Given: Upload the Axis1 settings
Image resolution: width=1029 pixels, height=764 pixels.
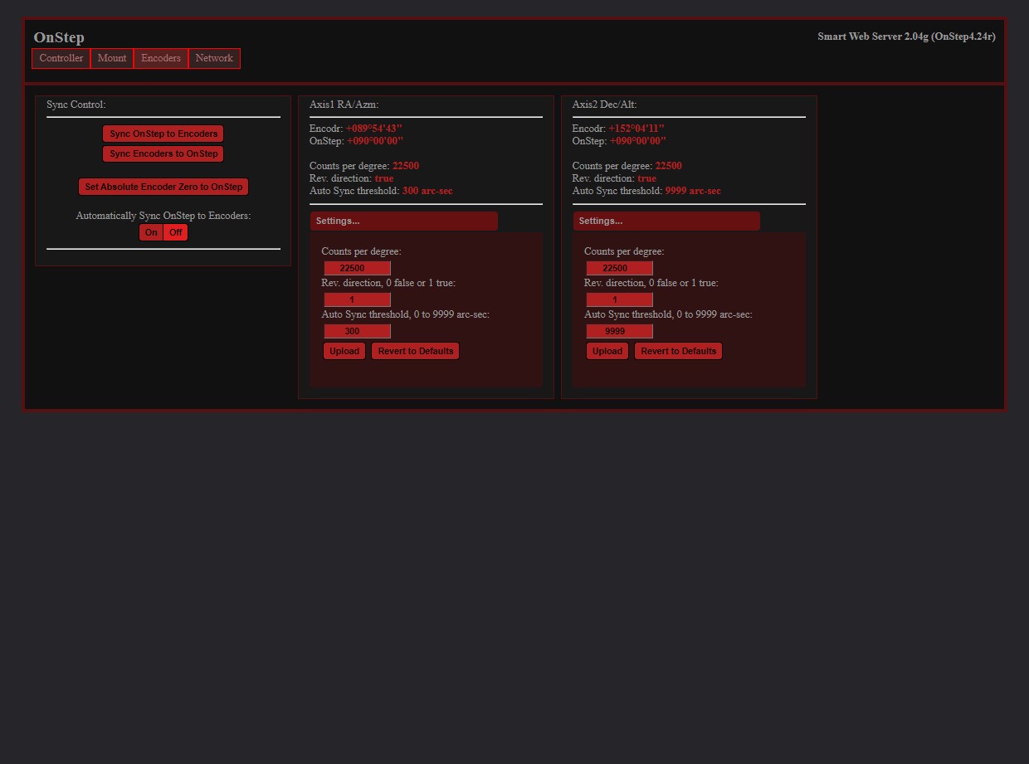Looking at the screenshot, I should pyautogui.click(x=344, y=351).
